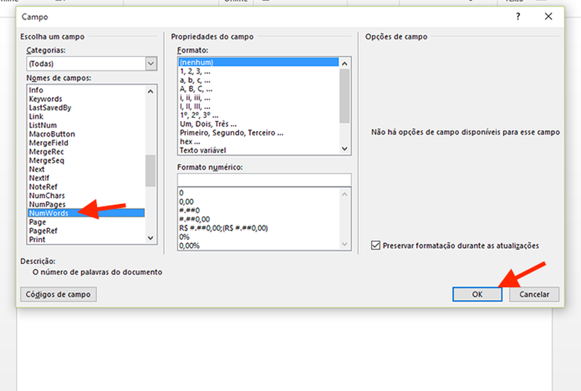The height and width of the screenshot is (391, 581).
Task: Click field names list scroll up arrow
Action: point(151,91)
